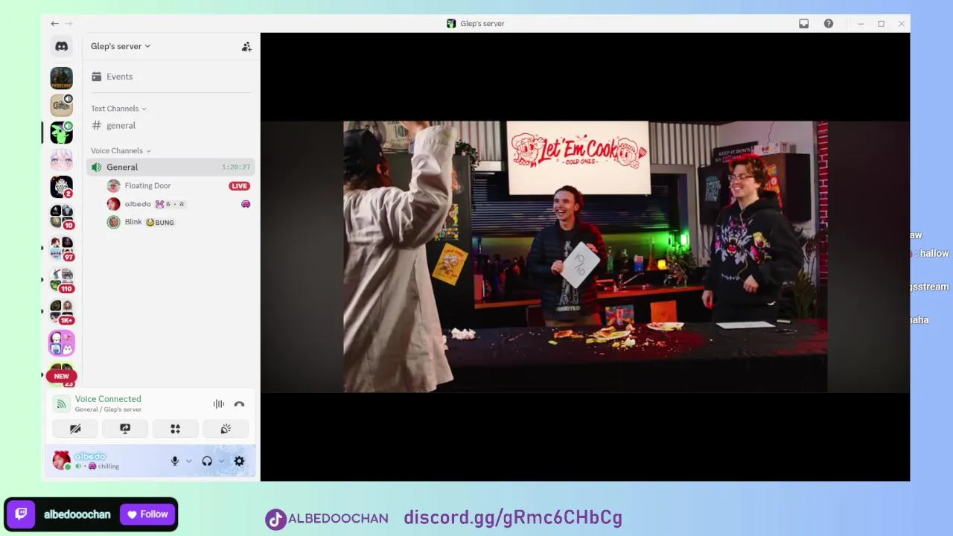This screenshot has width=953, height=536.
Task: Collapse the Text Channels category
Action: (x=118, y=109)
